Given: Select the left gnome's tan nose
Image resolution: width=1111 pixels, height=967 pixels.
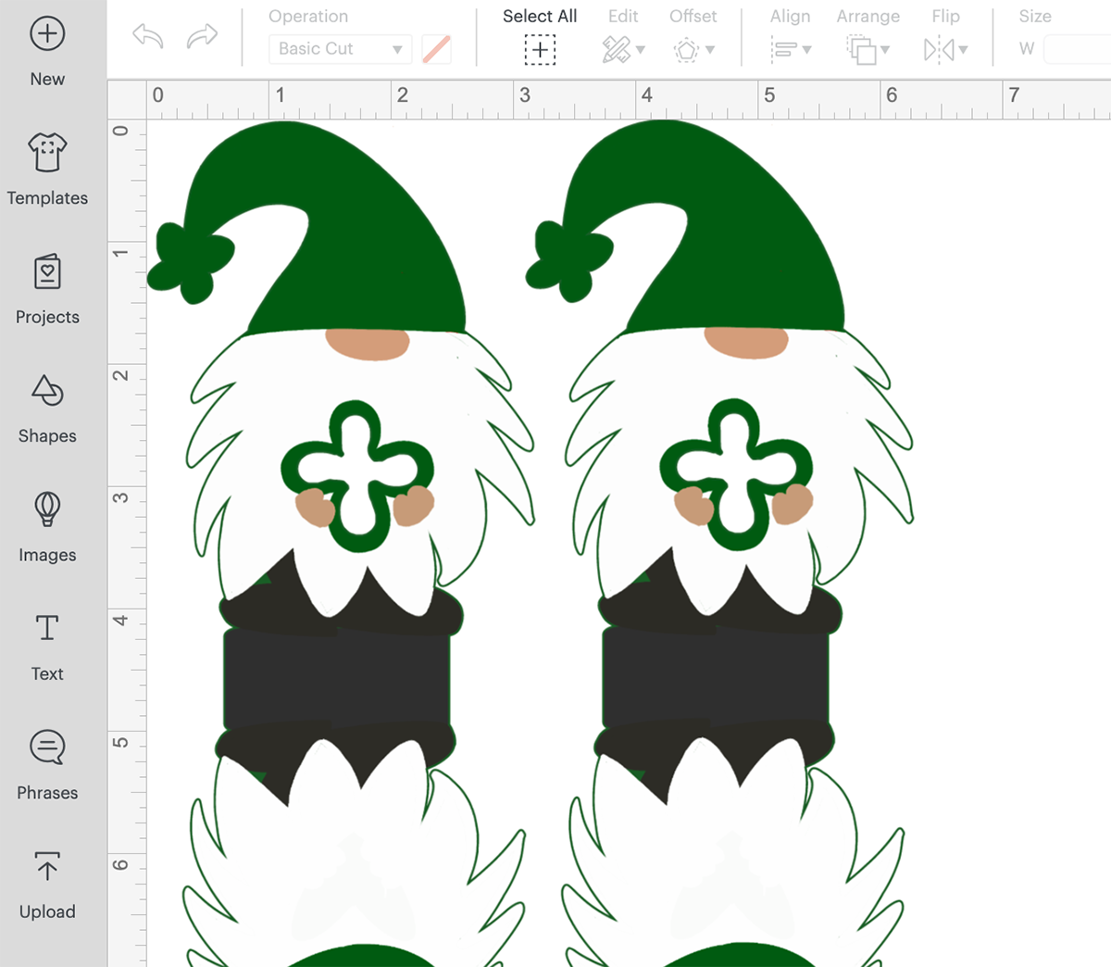Looking at the screenshot, I should pyautogui.click(x=368, y=344).
